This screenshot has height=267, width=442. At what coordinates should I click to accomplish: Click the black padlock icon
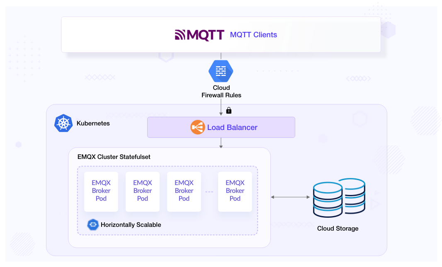[229, 110]
